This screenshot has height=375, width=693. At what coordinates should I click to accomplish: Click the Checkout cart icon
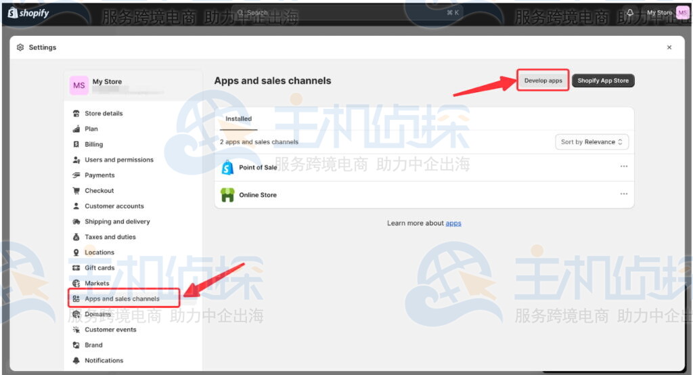coord(76,191)
